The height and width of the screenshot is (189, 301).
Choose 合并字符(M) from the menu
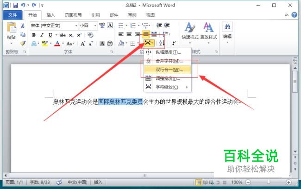coord(168,61)
